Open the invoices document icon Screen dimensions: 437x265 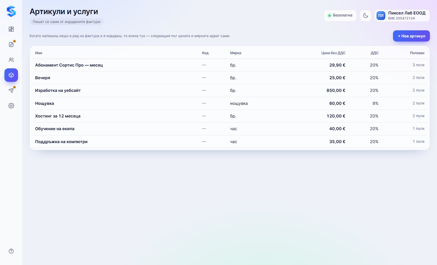pos(11,44)
